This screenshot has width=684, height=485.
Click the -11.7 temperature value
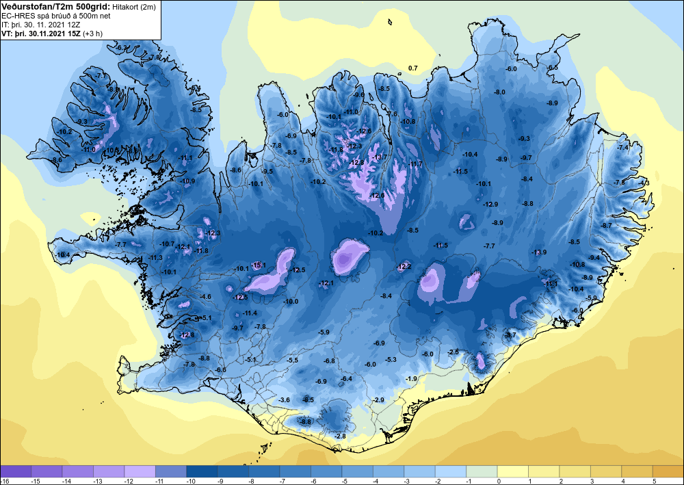tap(416, 164)
